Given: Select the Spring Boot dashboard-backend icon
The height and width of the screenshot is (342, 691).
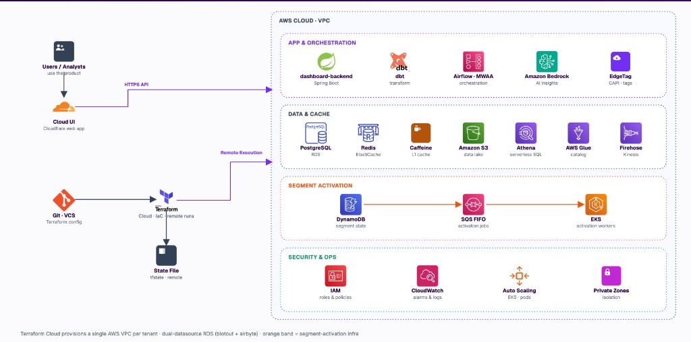Looking at the screenshot, I should [326, 61].
